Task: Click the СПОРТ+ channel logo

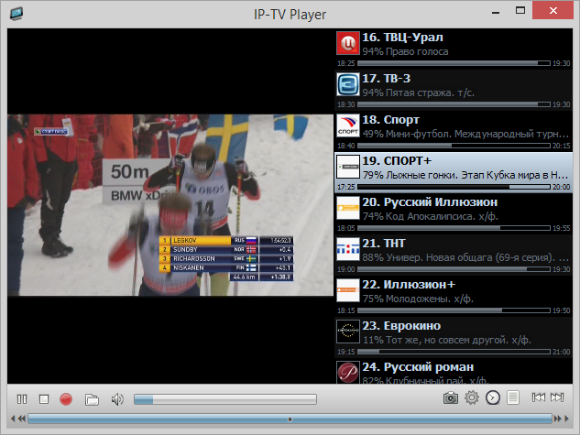Action: point(348,167)
